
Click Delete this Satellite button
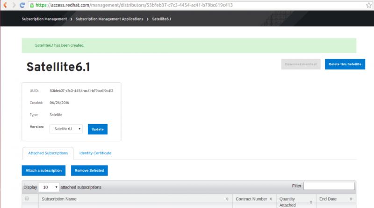[345, 64]
